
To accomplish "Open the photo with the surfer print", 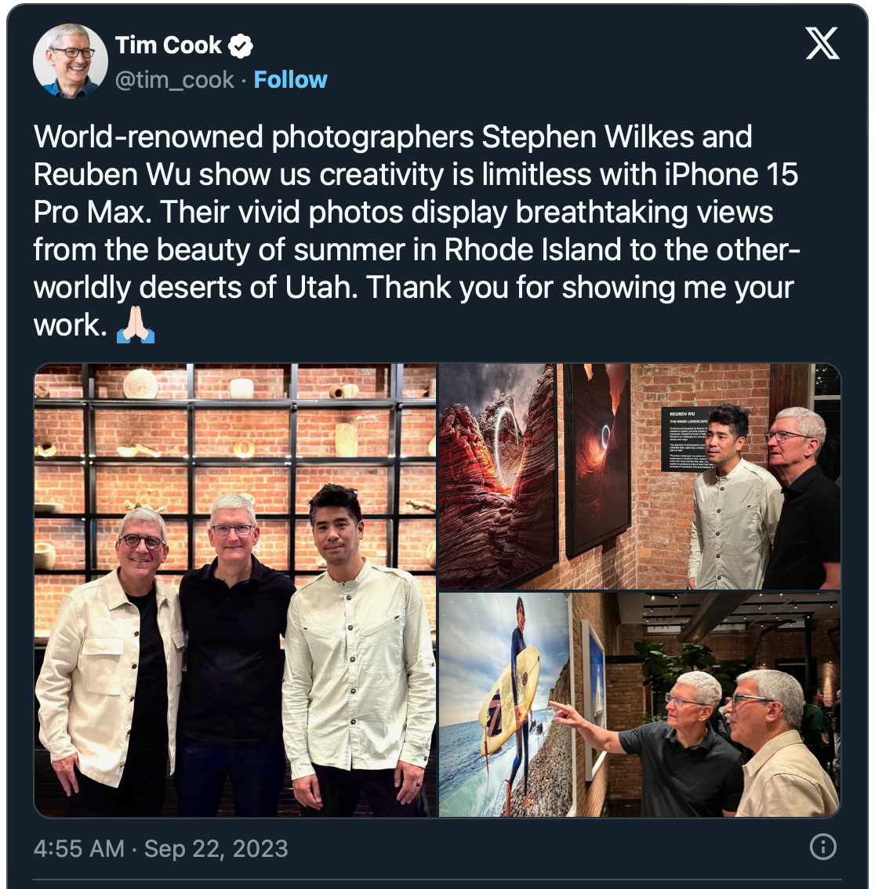I will [x=640, y=705].
